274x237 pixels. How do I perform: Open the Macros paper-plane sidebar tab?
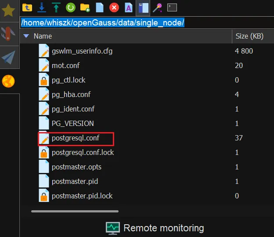(8, 57)
